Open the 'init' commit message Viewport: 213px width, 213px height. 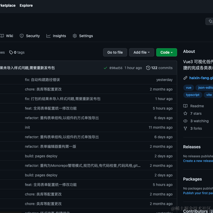tap(28, 127)
